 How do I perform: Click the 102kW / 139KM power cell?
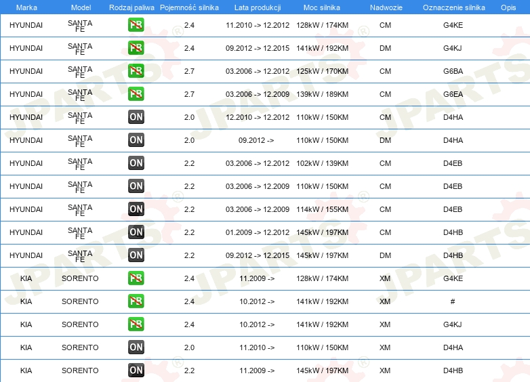coord(322,163)
